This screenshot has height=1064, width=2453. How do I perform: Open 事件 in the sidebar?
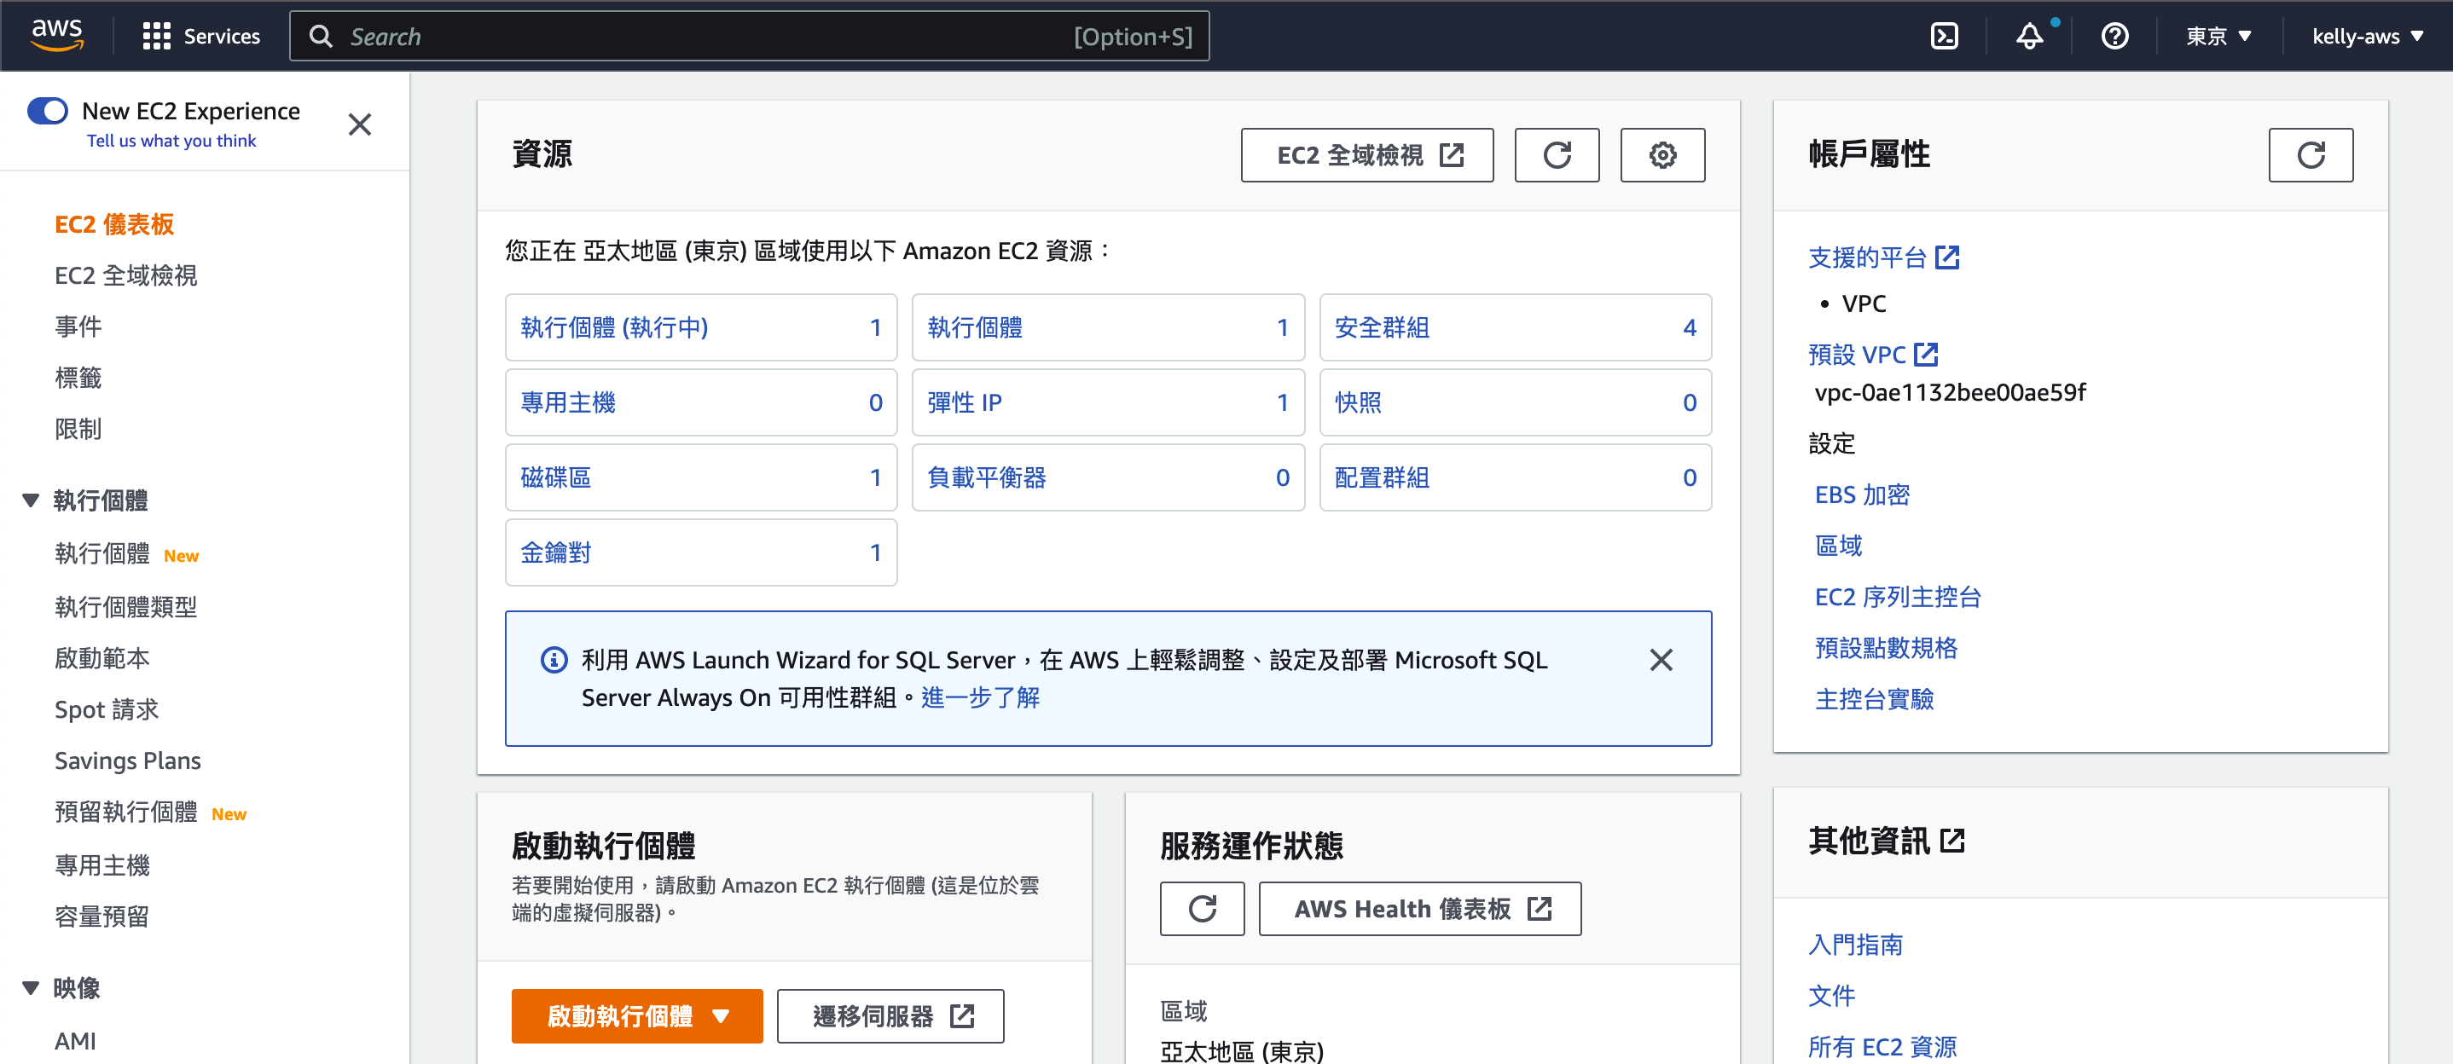click(78, 327)
